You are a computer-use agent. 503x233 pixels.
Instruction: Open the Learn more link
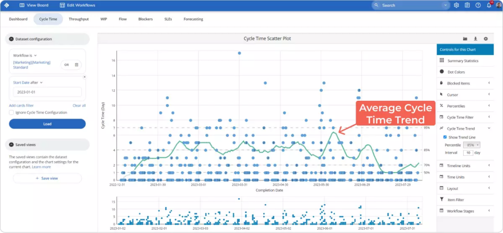tap(41, 167)
